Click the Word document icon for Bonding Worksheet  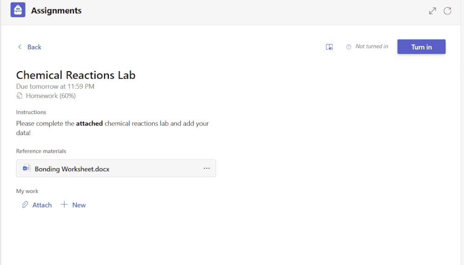pos(27,168)
